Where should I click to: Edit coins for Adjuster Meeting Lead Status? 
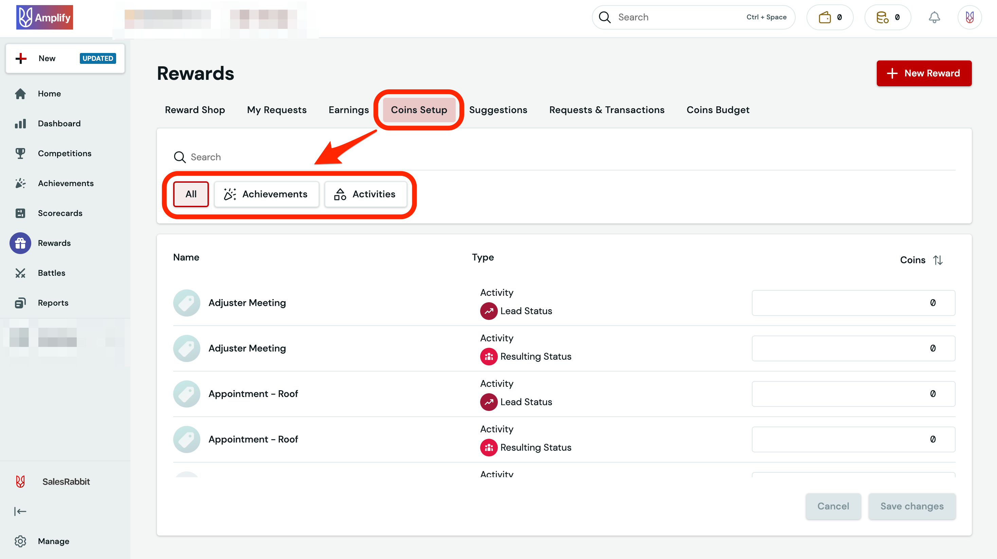pos(853,303)
